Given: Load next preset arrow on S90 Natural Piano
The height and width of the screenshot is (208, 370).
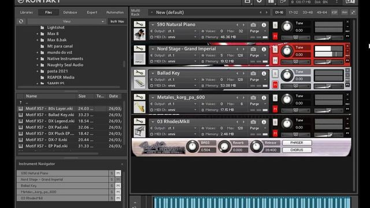Looking at the screenshot, I should pos(243,25).
